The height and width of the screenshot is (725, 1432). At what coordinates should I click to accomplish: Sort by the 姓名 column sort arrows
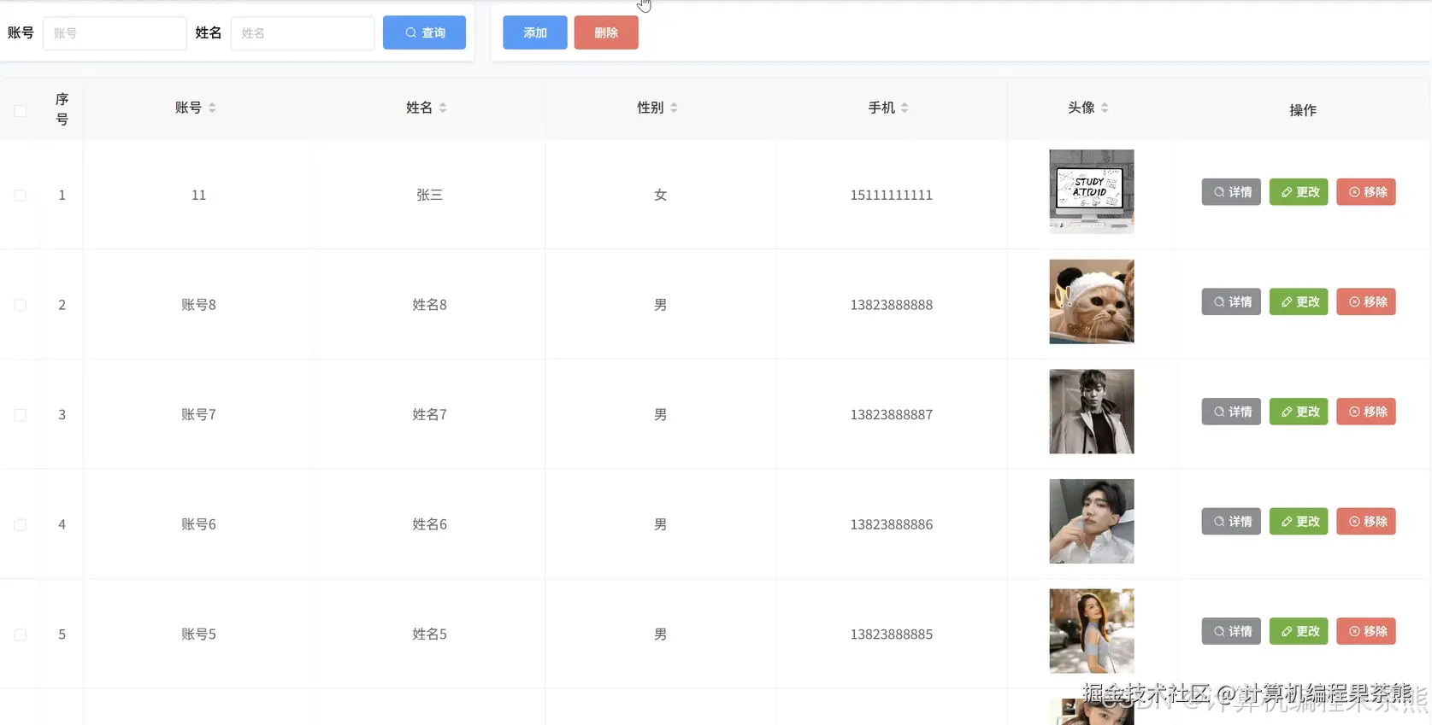pos(443,108)
